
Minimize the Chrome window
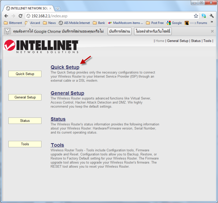(x=195, y=3)
